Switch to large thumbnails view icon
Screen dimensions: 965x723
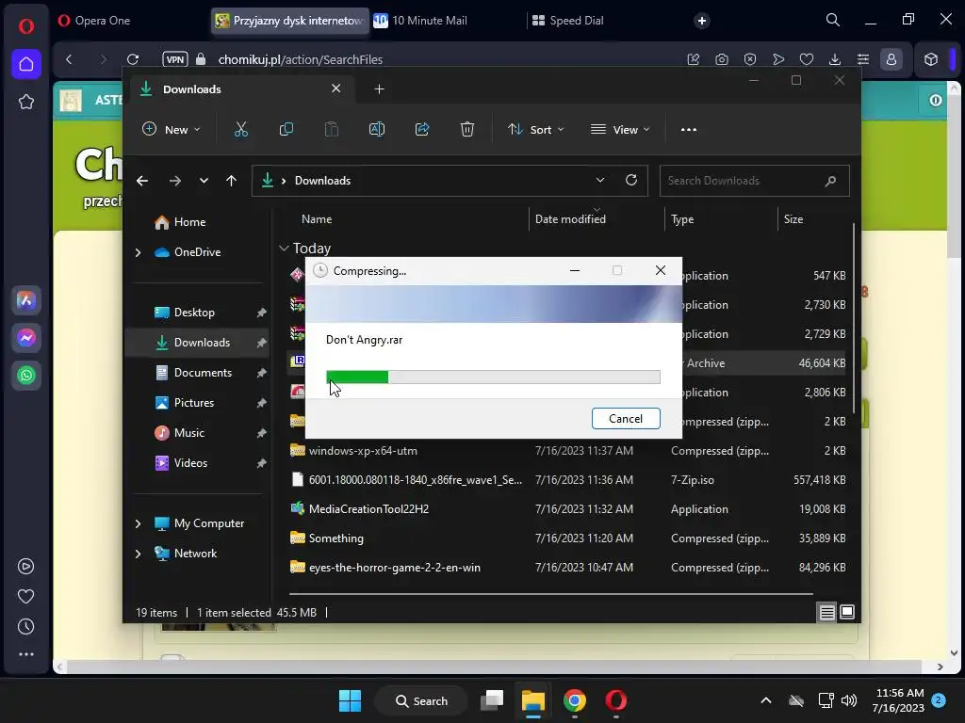click(x=847, y=612)
